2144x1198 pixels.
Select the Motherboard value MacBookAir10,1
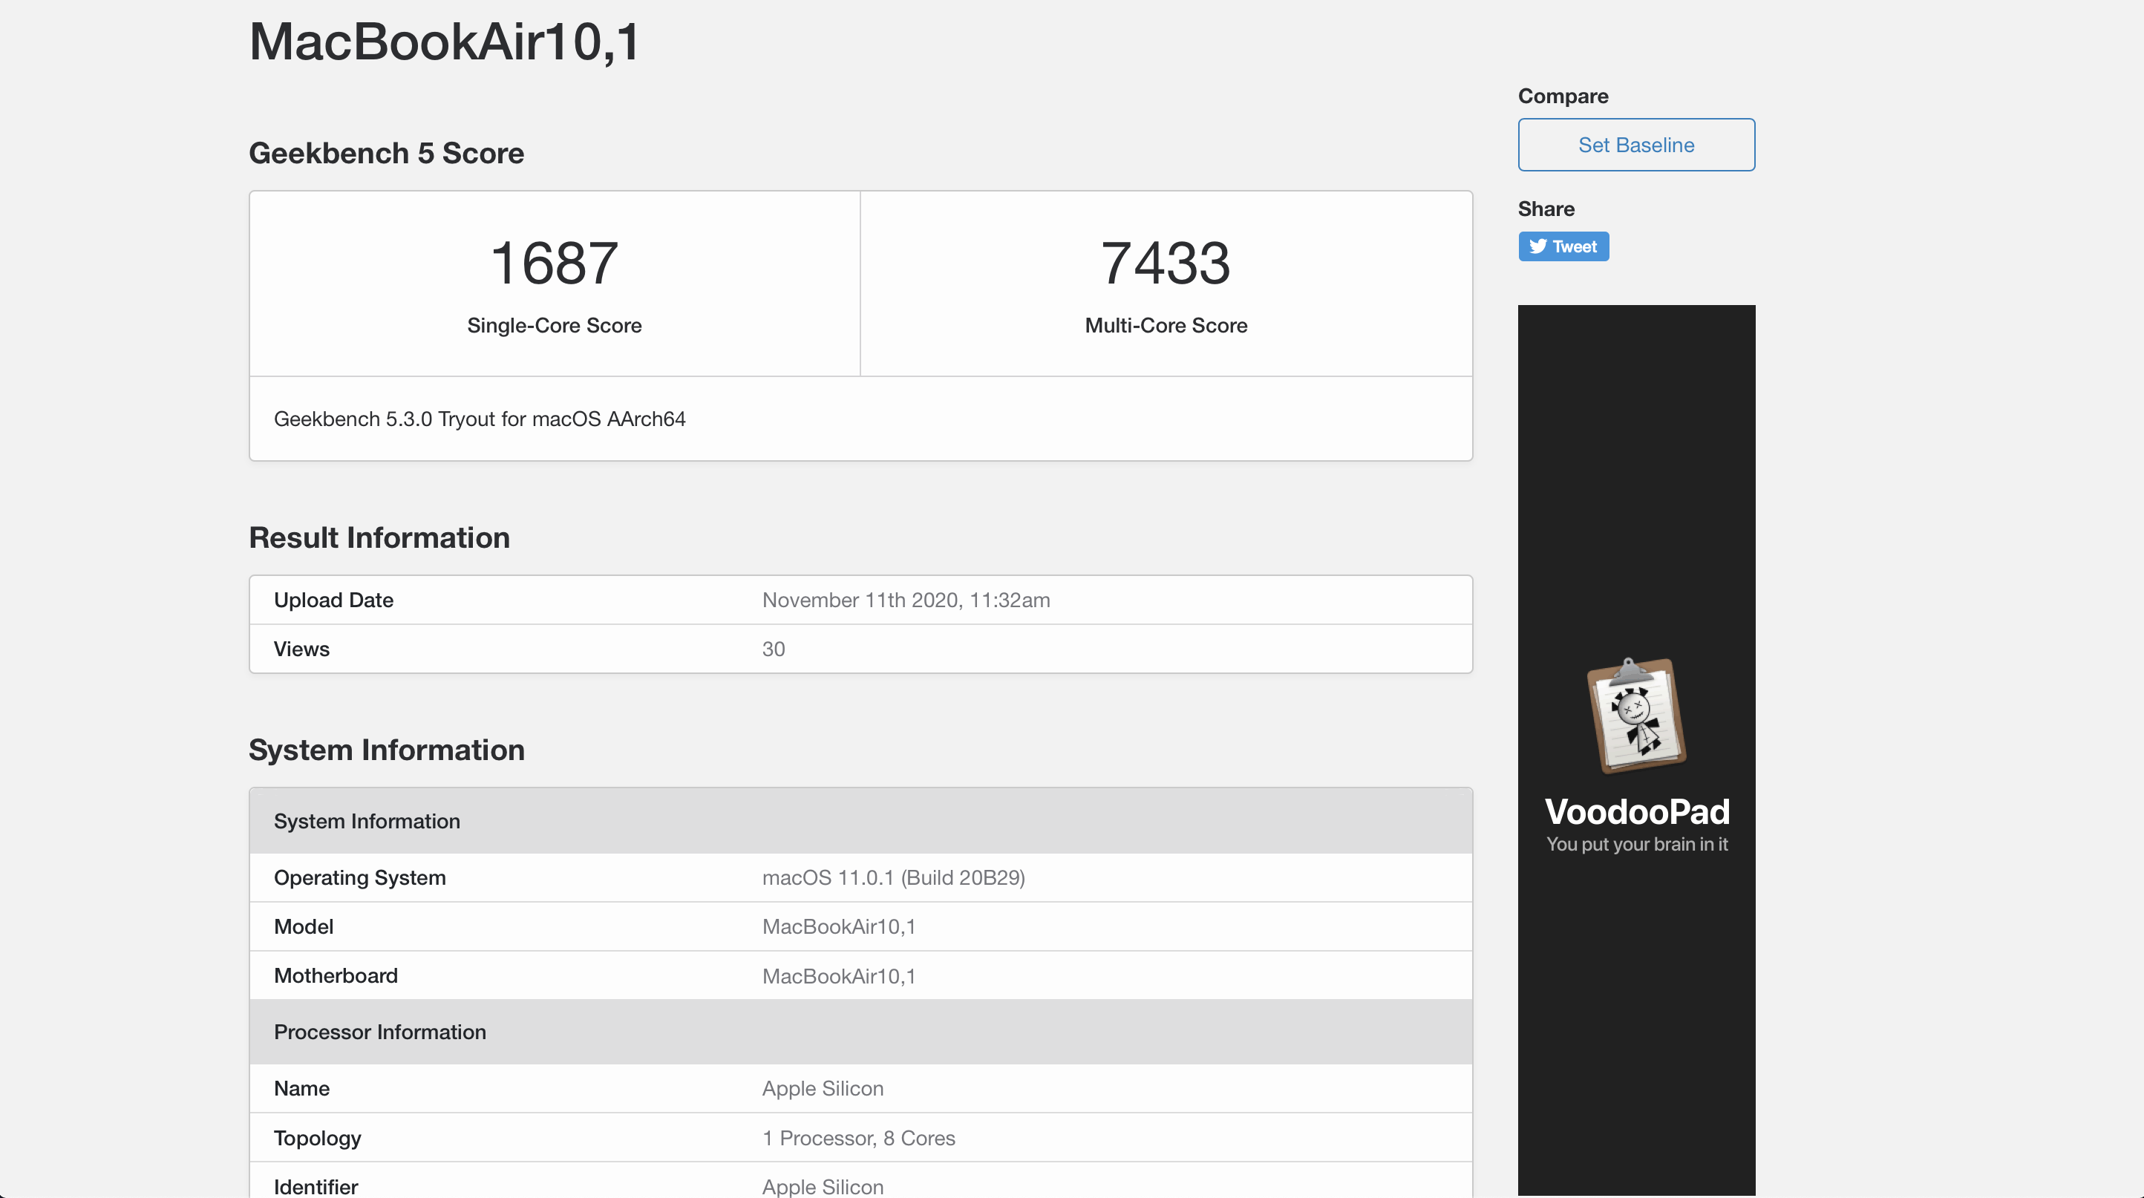[x=839, y=976]
